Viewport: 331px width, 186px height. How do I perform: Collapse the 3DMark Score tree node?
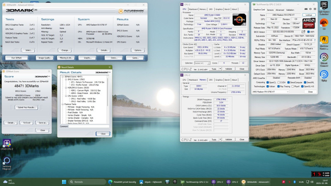click(63, 77)
